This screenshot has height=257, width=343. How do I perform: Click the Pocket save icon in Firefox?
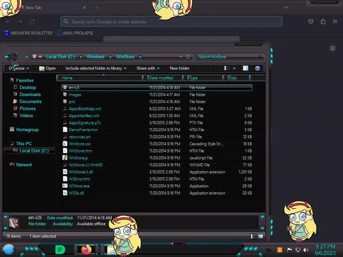(x=311, y=21)
